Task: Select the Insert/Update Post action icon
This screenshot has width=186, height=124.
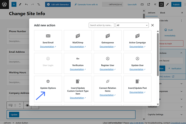Action: coord(137,81)
